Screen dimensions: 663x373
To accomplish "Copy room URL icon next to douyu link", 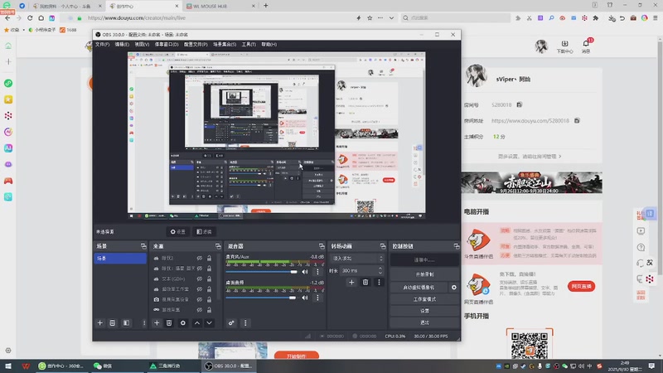I will (x=577, y=120).
